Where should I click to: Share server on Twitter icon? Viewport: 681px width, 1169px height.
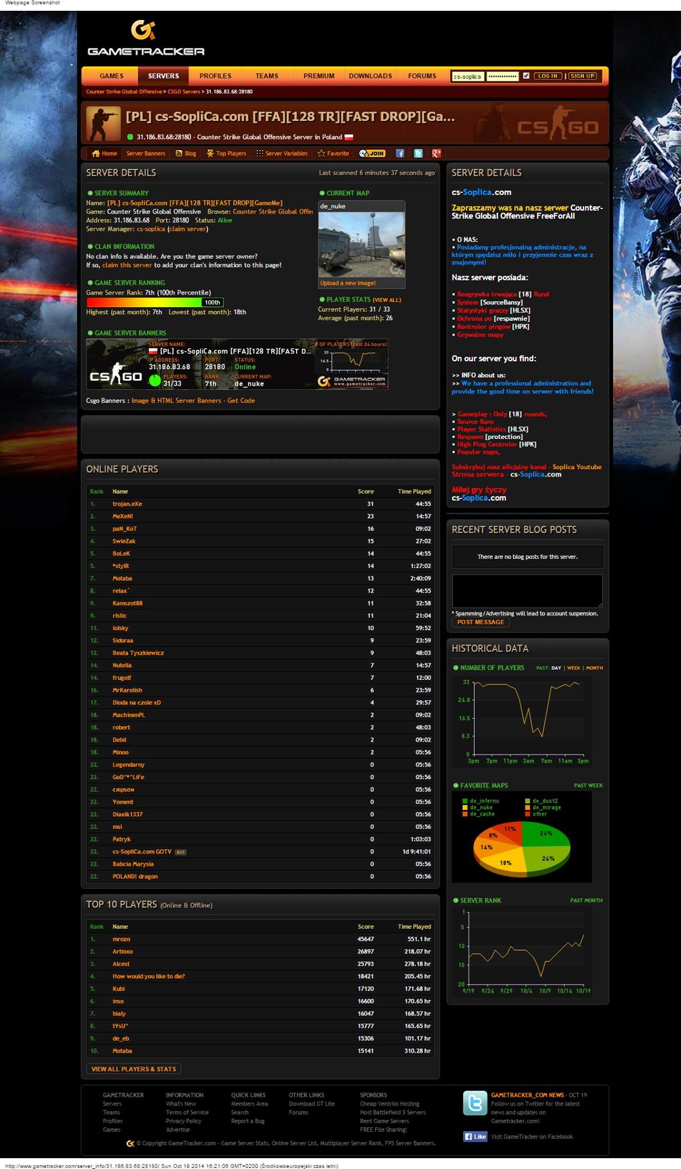pyautogui.click(x=418, y=154)
